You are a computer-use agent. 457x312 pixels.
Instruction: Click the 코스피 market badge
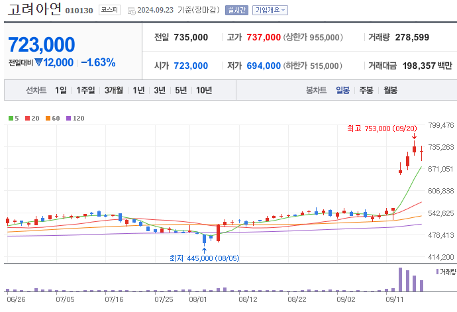click(x=109, y=10)
